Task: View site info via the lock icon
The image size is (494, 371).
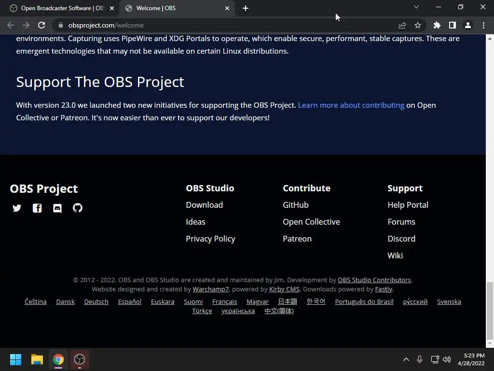Action: click(x=60, y=25)
